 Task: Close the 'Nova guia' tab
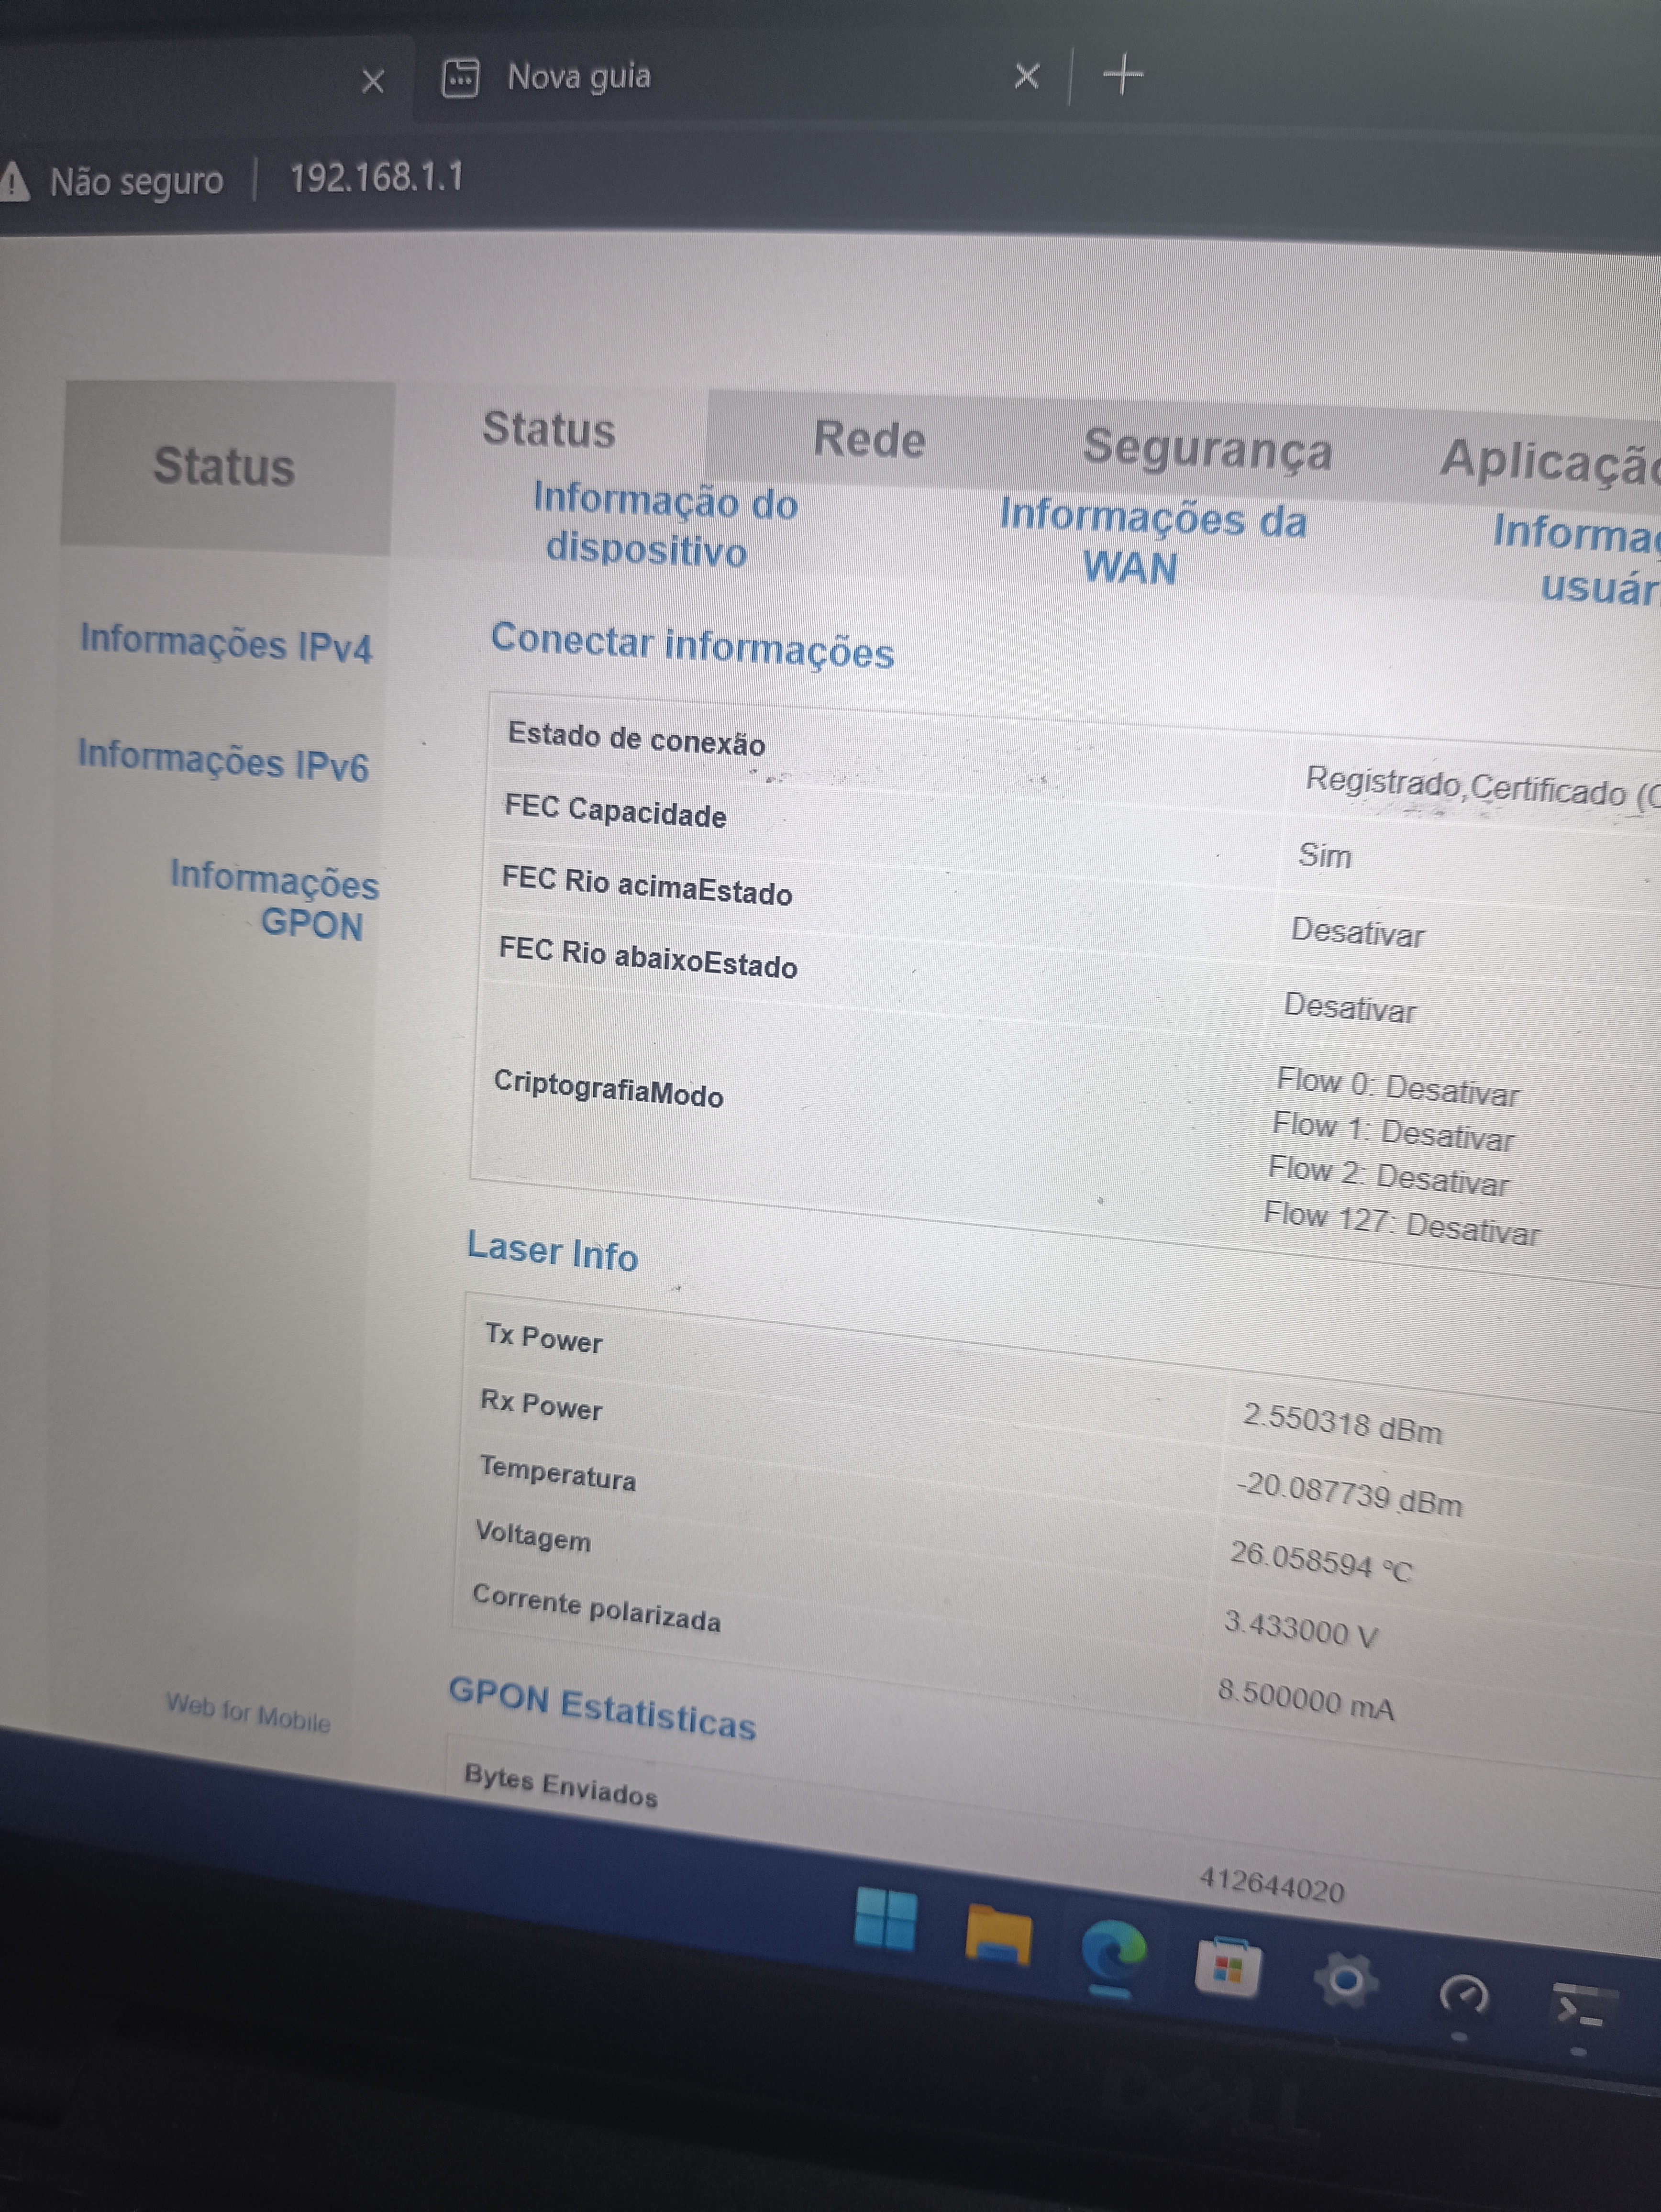click(x=1027, y=76)
